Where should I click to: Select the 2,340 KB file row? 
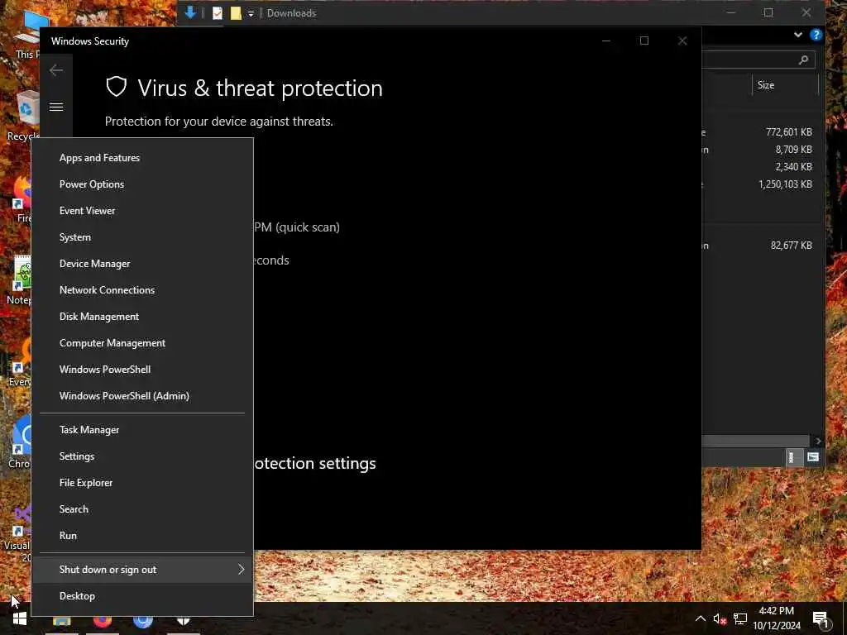click(762, 166)
